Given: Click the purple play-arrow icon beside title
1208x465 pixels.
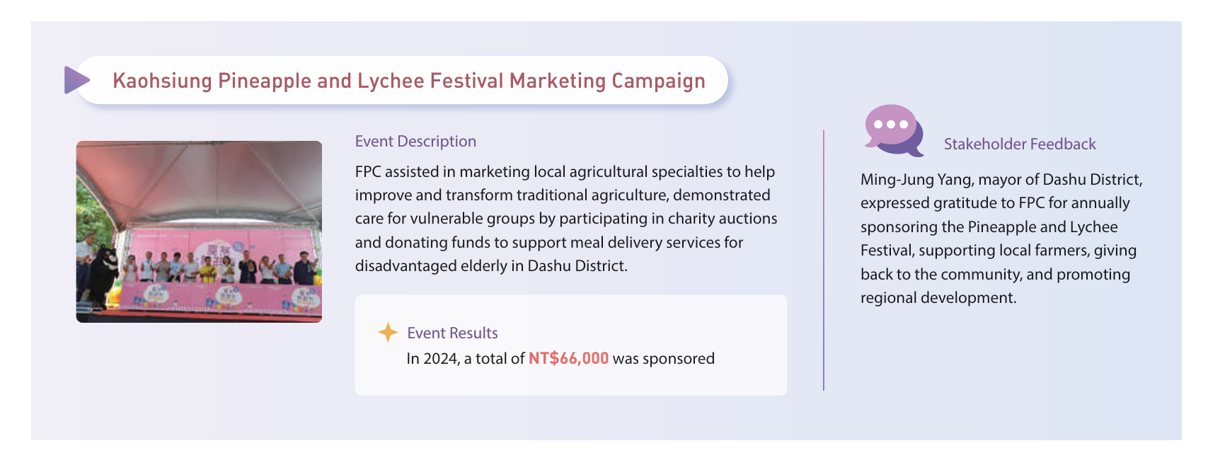Looking at the screenshot, I should pos(76,80).
